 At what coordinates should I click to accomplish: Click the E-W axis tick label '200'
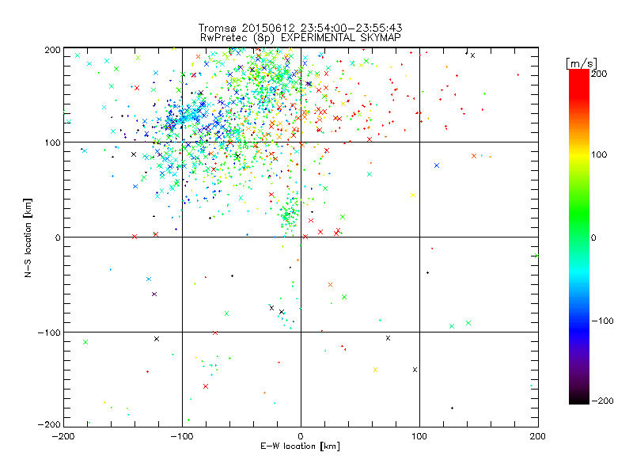[538, 436]
